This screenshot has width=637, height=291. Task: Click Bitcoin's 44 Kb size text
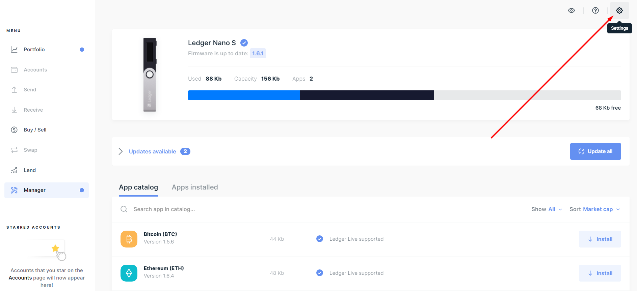277,239
